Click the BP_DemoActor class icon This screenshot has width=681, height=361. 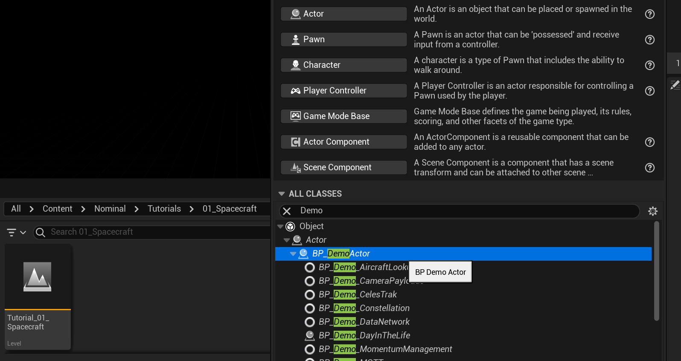(303, 254)
